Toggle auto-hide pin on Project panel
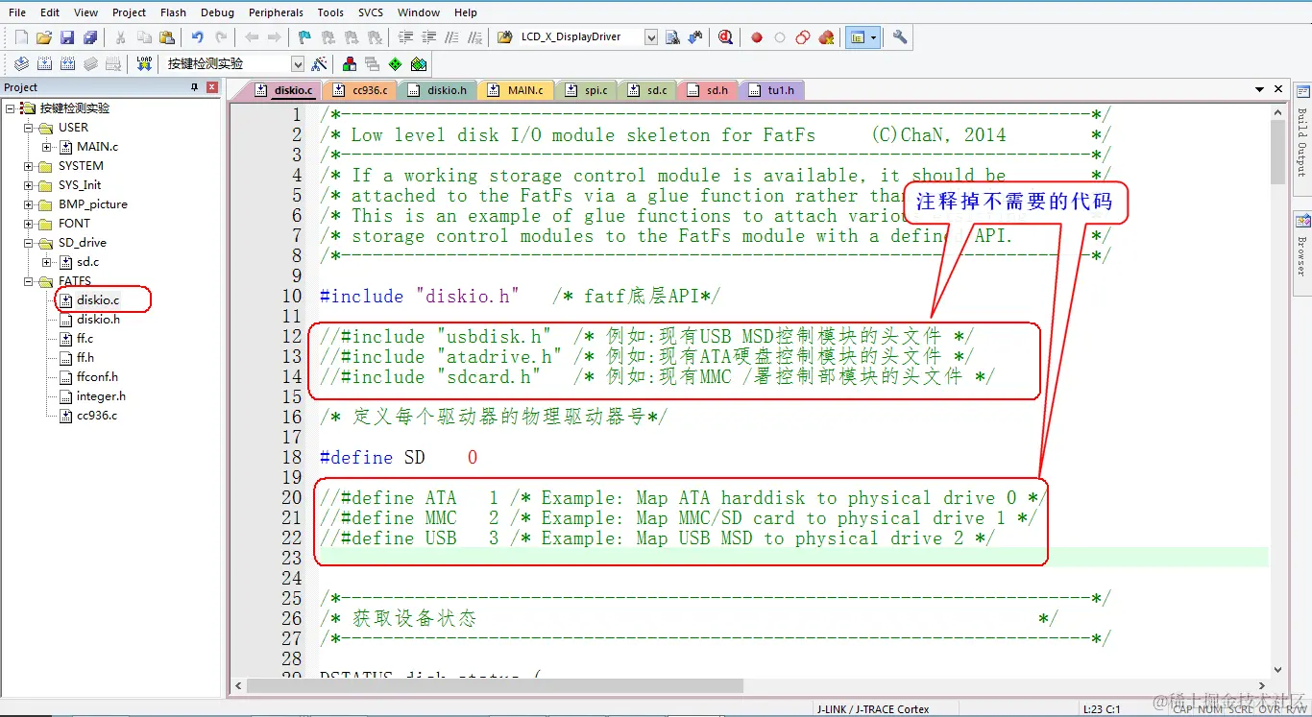Viewport: 1312px width, 717px height. pos(195,87)
